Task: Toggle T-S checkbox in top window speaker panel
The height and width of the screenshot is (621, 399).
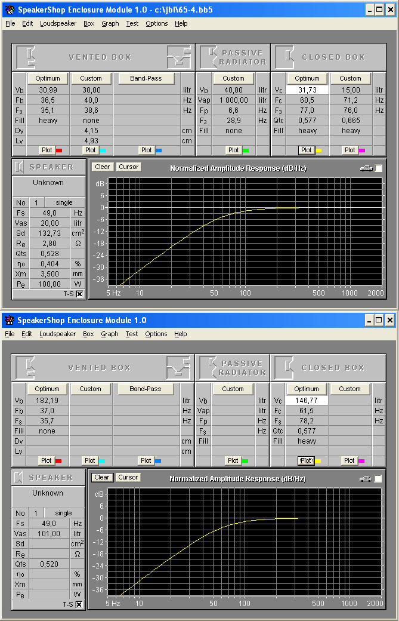Action: point(79,294)
